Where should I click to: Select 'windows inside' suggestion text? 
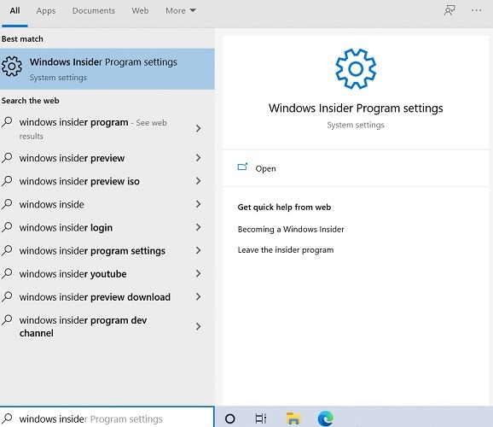coord(51,205)
